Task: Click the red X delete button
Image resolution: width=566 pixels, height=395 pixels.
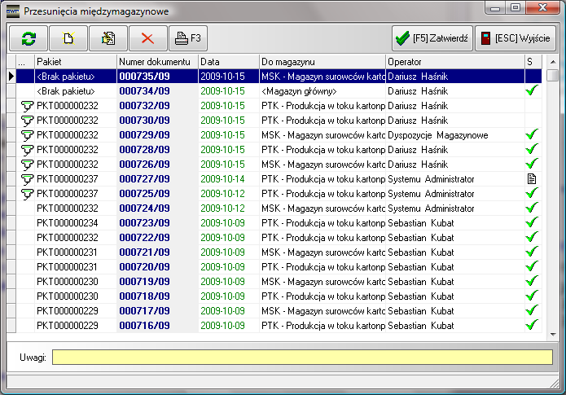Action: tap(147, 38)
